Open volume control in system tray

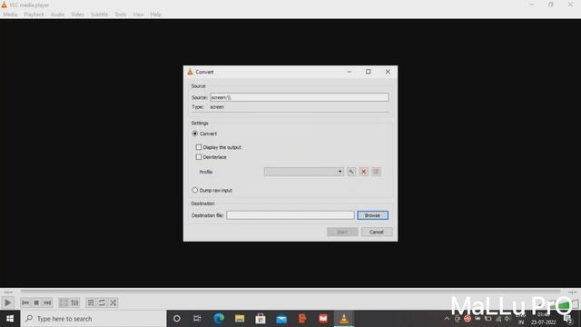coord(507,319)
